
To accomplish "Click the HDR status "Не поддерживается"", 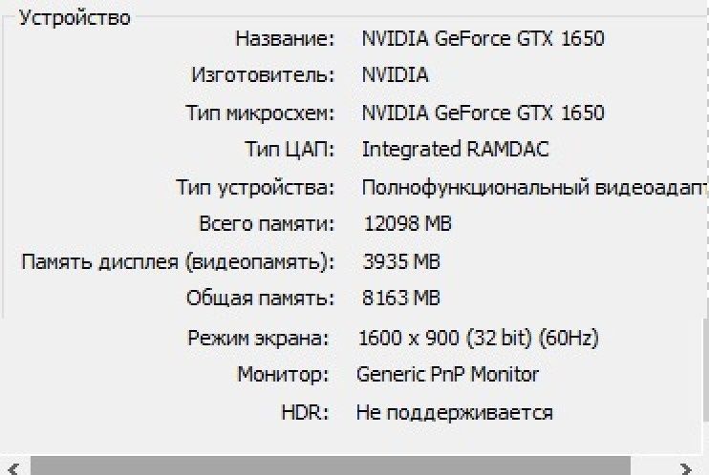I will 454,412.
